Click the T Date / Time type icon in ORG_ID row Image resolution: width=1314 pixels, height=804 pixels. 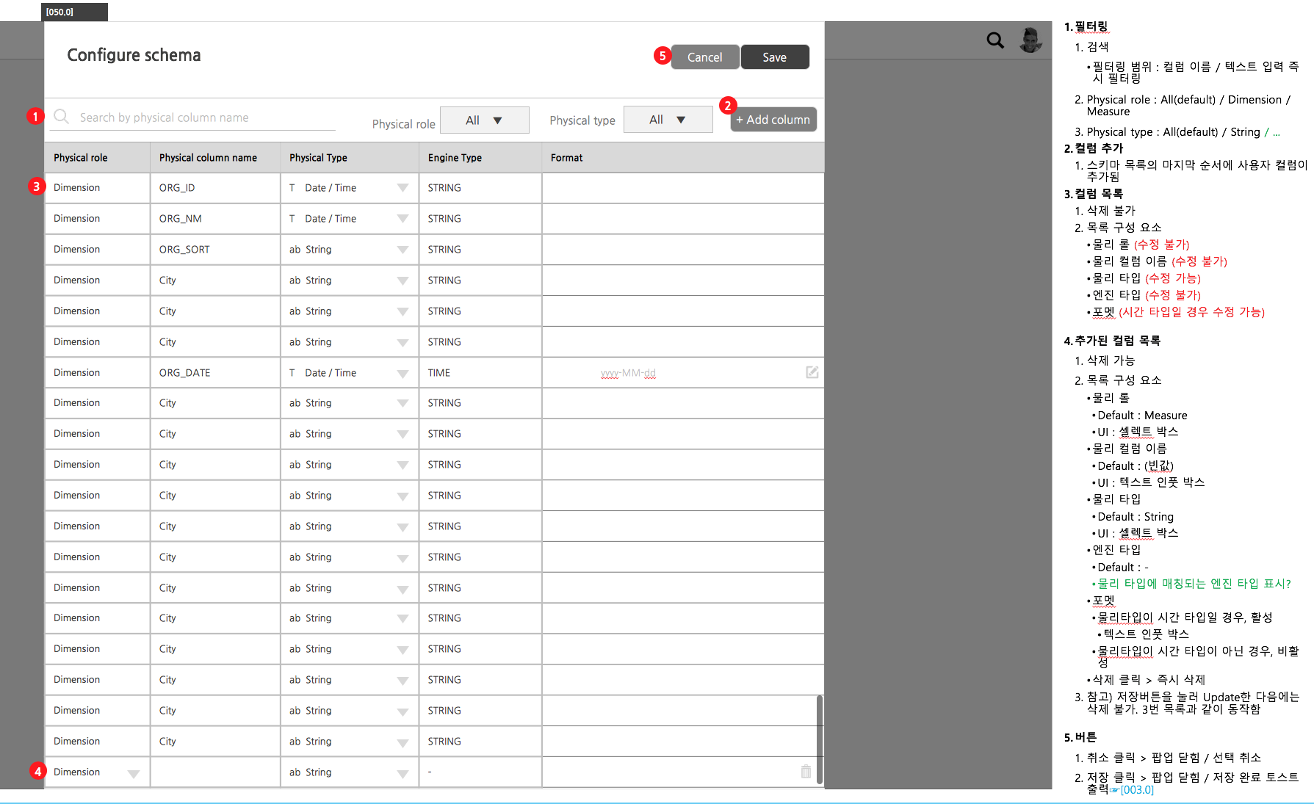click(292, 188)
